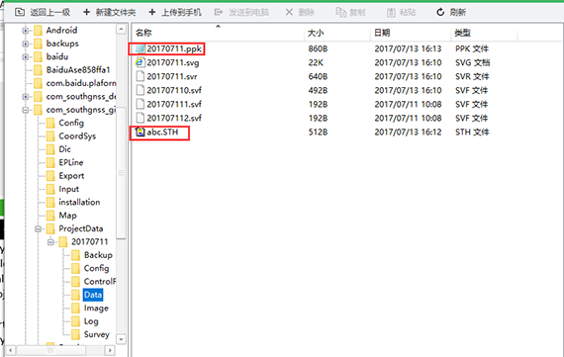Open the BaiduAse858ffa1 folder
The width and height of the screenshot is (564, 357).
coord(78,70)
